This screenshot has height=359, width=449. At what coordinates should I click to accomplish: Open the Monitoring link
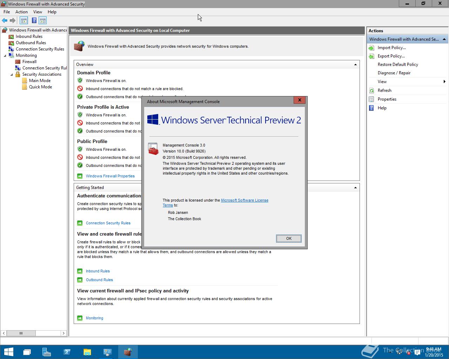[x=94, y=318]
